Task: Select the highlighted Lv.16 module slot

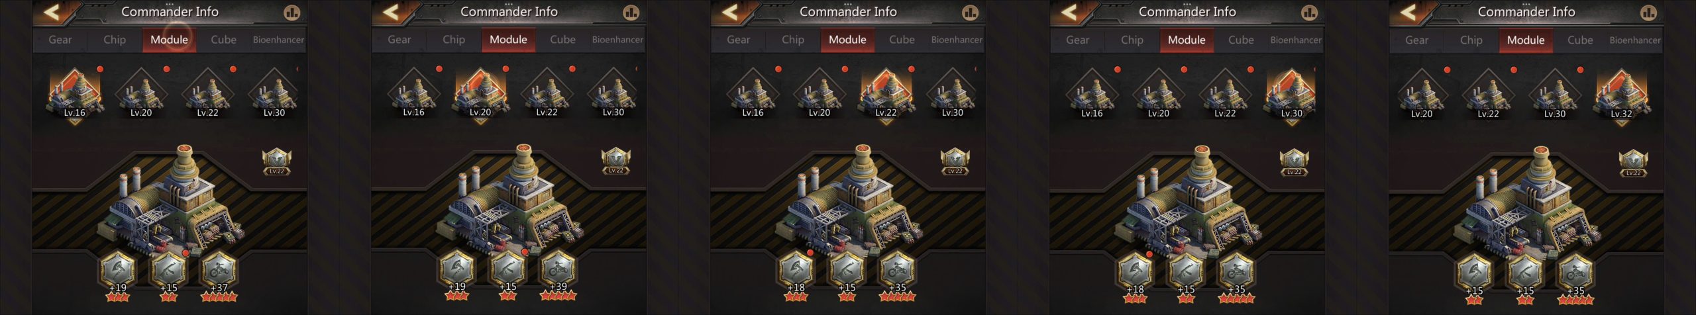Action: 74,96
